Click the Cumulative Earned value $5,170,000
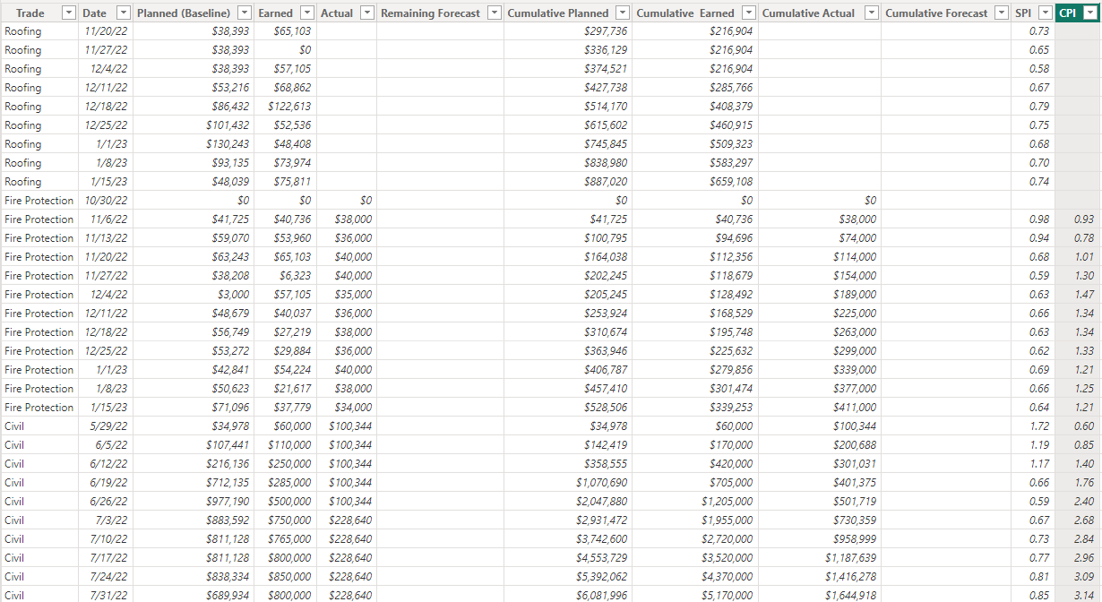 (x=727, y=596)
